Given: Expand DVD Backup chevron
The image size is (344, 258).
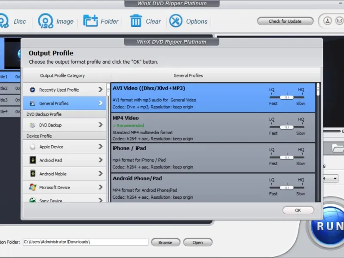Looking at the screenshot, I should click(x=101, y=125).
